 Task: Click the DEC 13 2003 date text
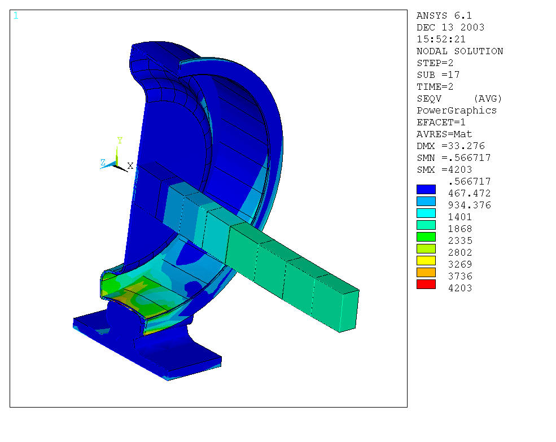(x=450, y=27)
